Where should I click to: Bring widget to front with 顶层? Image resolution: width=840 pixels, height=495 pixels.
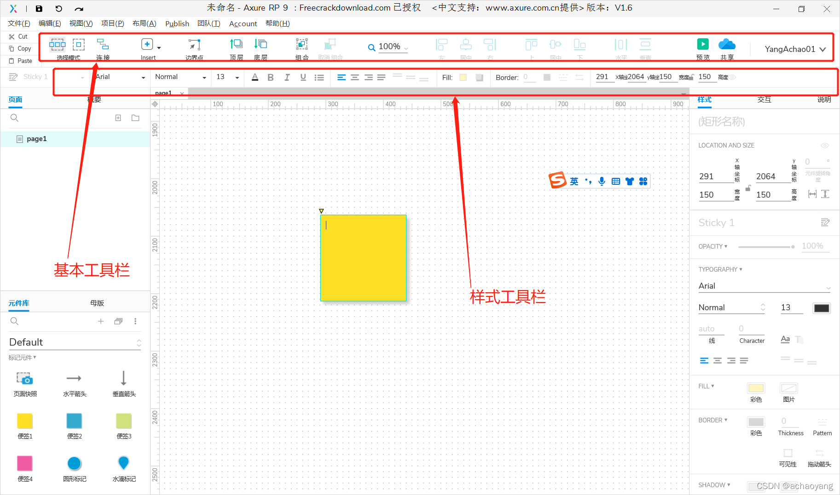click(236, 44)
